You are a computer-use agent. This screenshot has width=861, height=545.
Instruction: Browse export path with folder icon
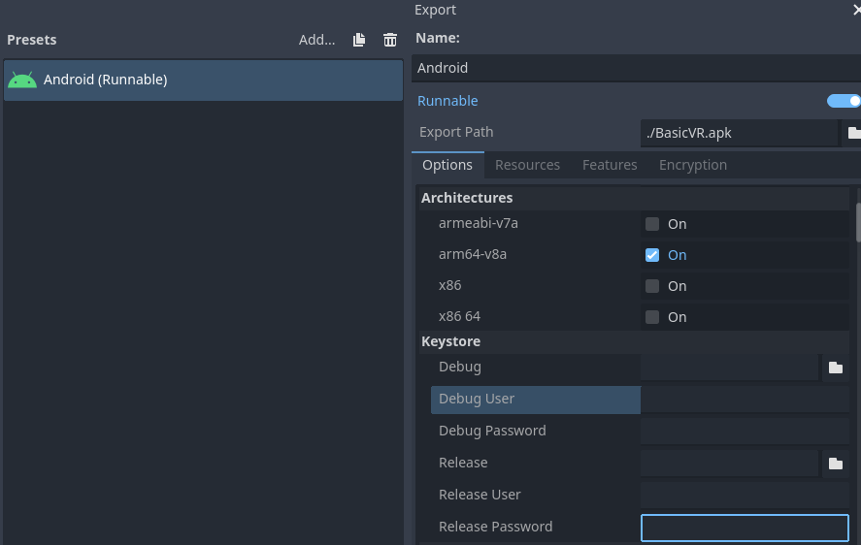click(x=853, y=133)
